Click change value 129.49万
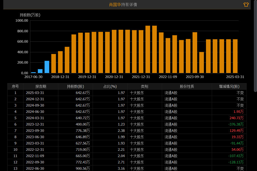This screenshot has height=171, width=257. 237,131
